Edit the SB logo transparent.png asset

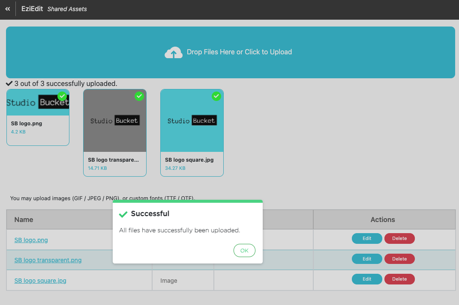[x=367, y=259]
